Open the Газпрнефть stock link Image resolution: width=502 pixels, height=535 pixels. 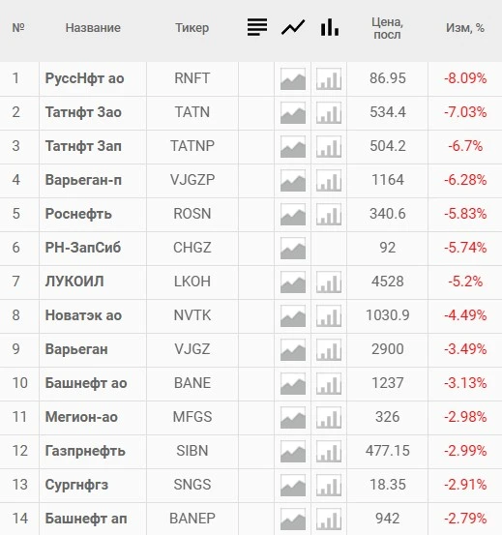85,451
